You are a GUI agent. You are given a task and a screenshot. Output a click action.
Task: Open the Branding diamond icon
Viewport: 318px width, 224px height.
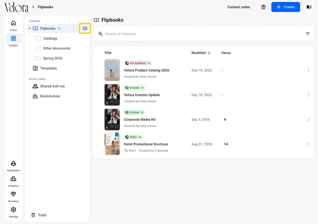click(13, 194)
